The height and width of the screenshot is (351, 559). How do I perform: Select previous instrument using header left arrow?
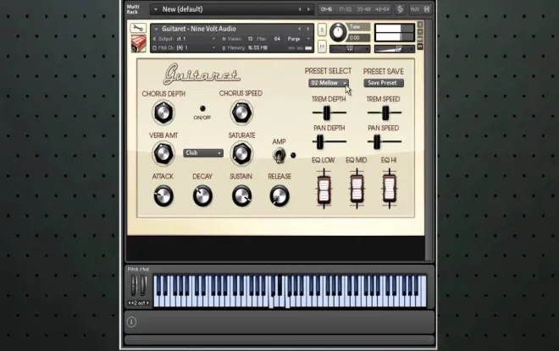point(300,29)
